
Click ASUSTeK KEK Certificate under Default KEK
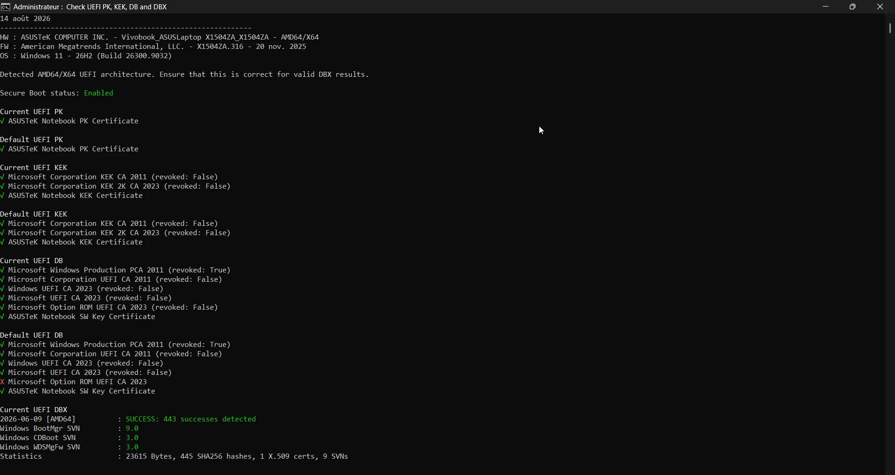click(72, 242)
